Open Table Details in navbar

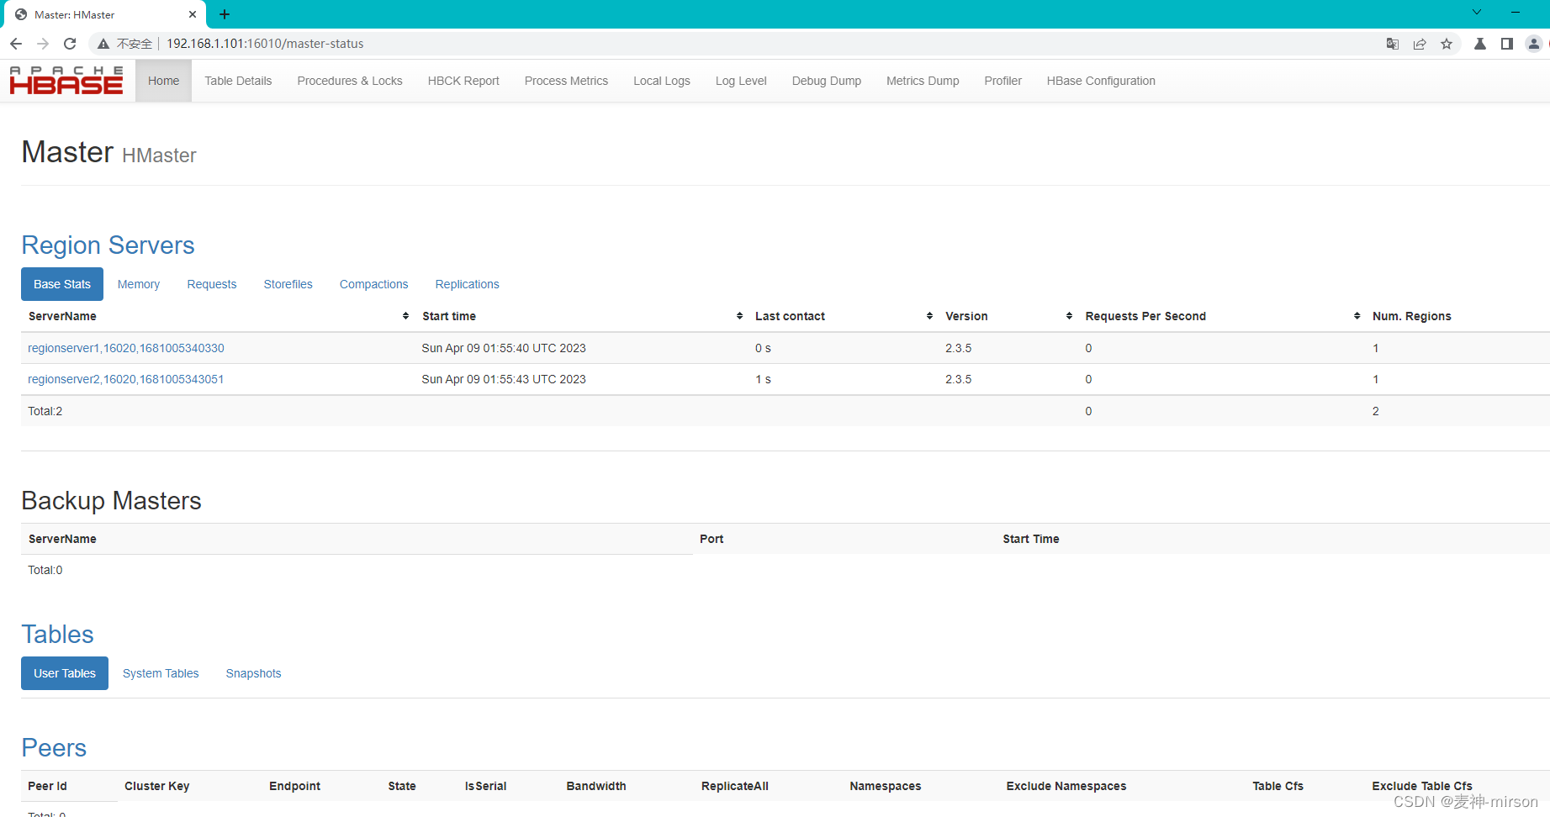pyautogui.click(x=238, y=81)
